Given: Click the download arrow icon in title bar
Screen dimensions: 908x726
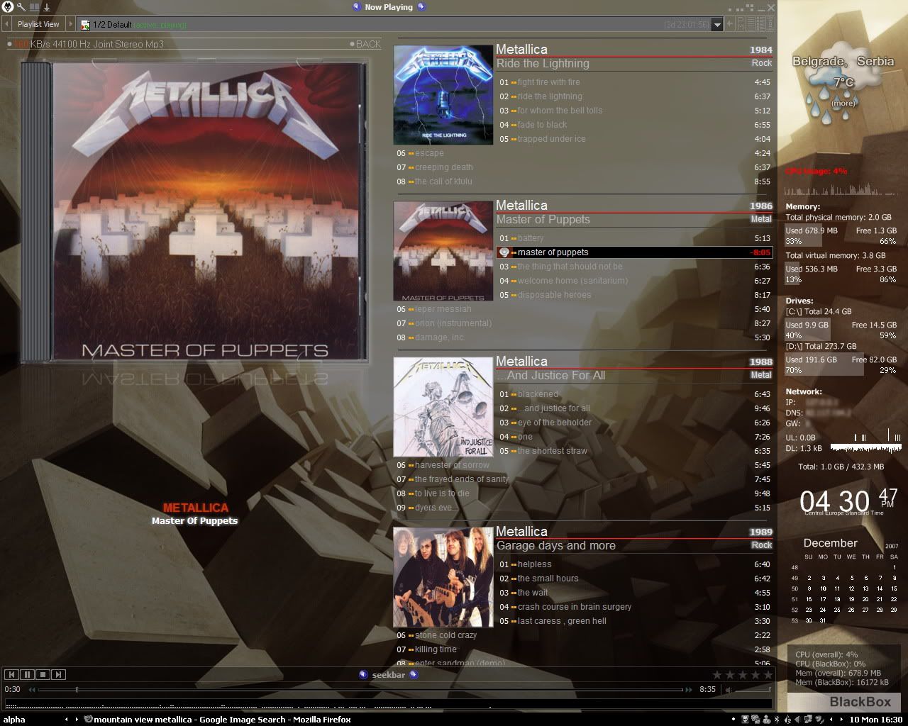Looking at the screenshot, I should click(47, 7).
